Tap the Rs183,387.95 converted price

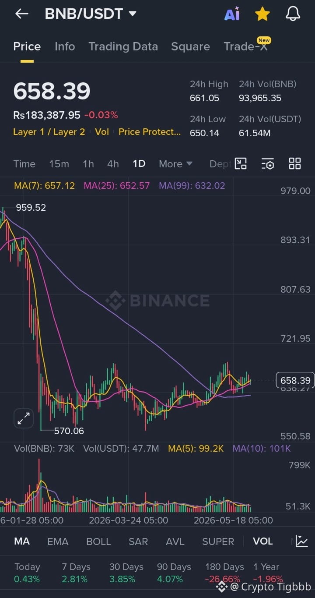[x=47, y=115]
